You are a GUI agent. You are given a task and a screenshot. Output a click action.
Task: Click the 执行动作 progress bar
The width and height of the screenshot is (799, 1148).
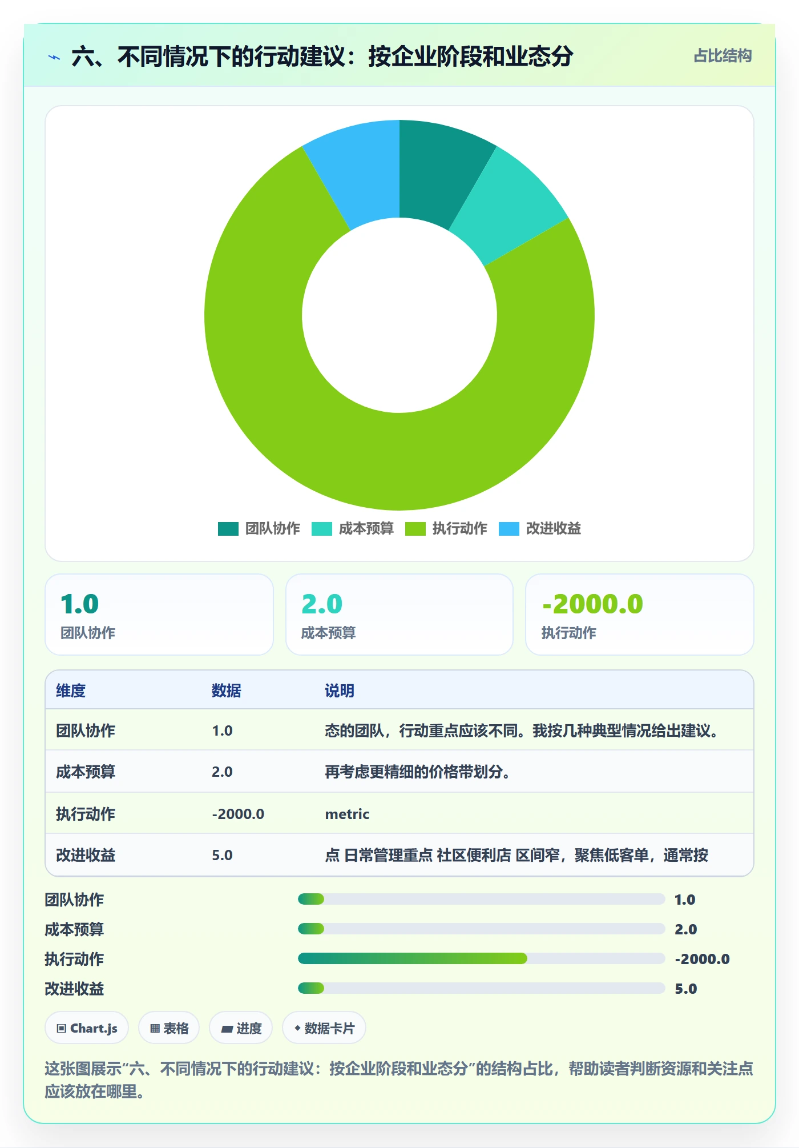point(481,958)
